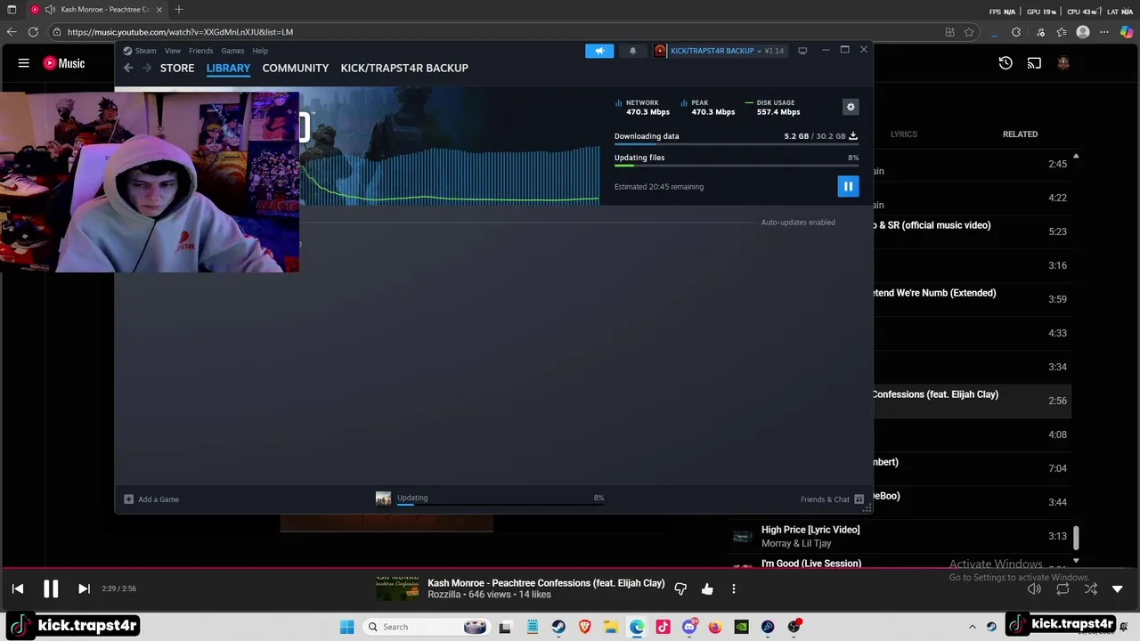Click the Kash Monroe song title link
The width and height of the screenshot is (1140, 641).
[x=546, y=583]
